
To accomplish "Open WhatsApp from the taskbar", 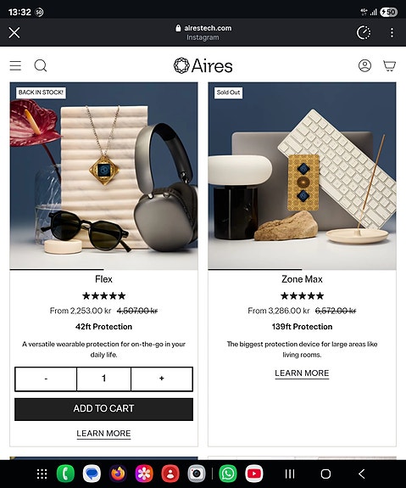I will 228,474.
